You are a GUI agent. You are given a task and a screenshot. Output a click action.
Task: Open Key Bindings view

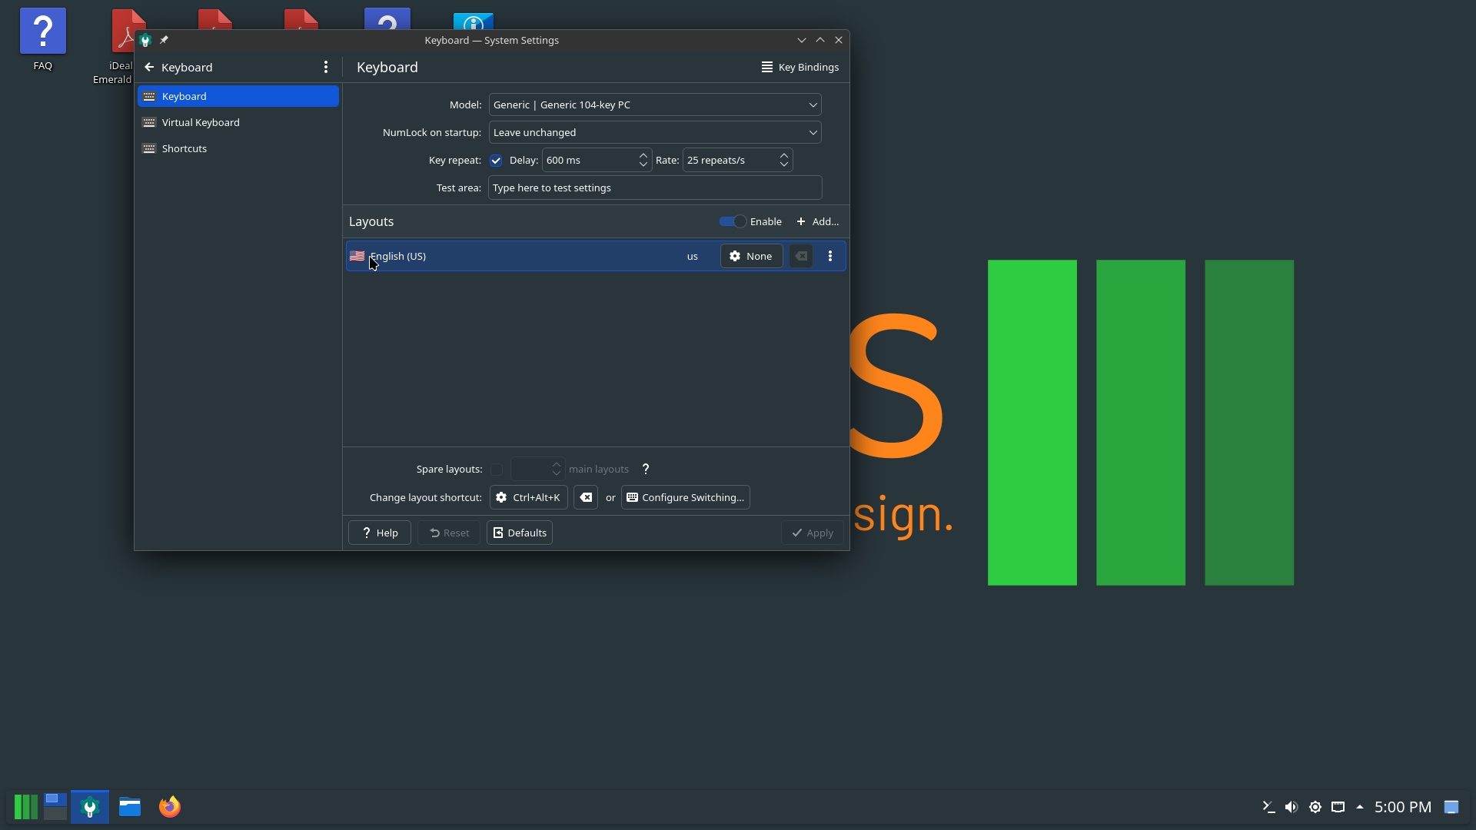pos(799,68)
